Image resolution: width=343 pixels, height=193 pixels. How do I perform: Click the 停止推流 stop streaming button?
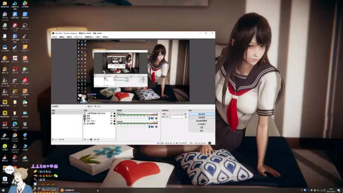click(x=202, y=114)
